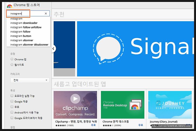Enable the Google 제공 checkbox
Viewport: 196px width, 131px height.
point(12,101)
